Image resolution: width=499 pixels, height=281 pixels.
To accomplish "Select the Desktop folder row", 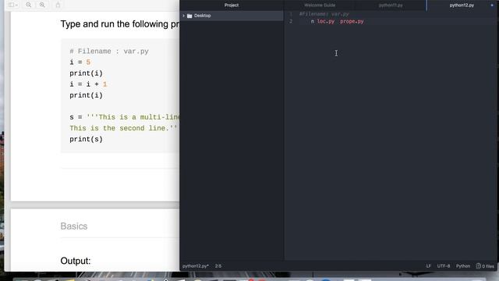I will pos(232,16).
